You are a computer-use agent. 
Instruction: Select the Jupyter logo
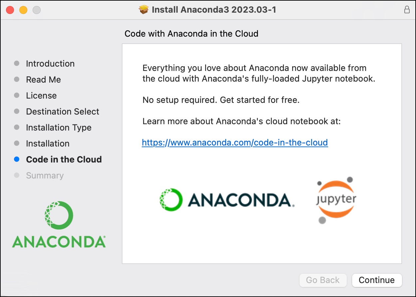335,199
